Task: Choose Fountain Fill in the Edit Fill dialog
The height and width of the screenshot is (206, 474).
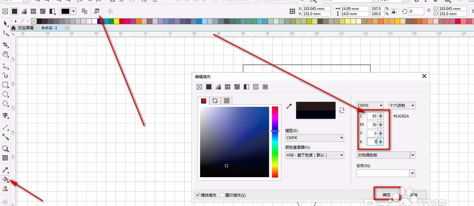Action: [x=218, y=87]
